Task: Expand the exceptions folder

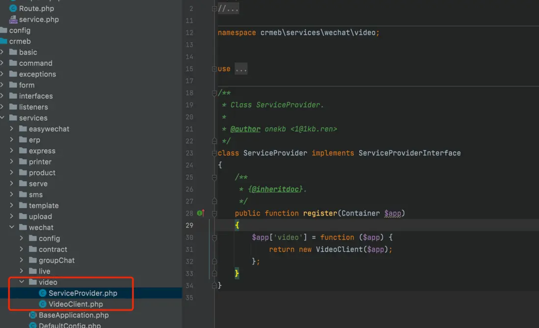Action: coord(2,74)
